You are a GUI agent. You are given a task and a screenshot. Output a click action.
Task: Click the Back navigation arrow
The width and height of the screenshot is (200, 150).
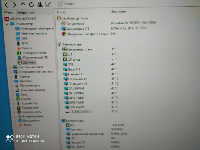[x=6, y=5]
